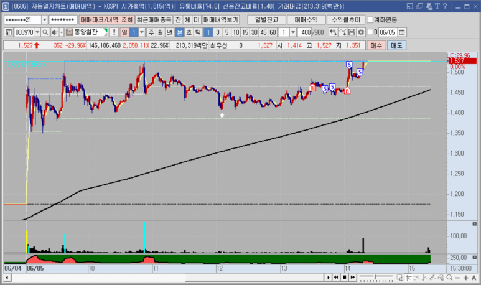Open the calendar date picker icon
This screenshot has width=481, height=285.
tap(401, 32)
